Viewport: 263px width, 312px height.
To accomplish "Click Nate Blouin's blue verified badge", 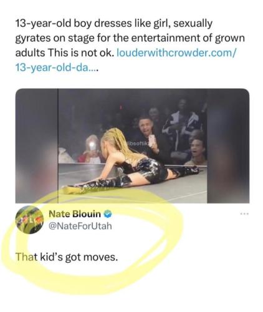I will point(108,214).
